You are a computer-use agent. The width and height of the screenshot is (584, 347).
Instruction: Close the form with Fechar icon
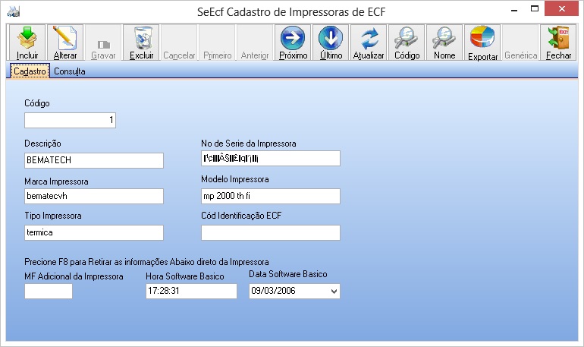(x=558, y=42)
